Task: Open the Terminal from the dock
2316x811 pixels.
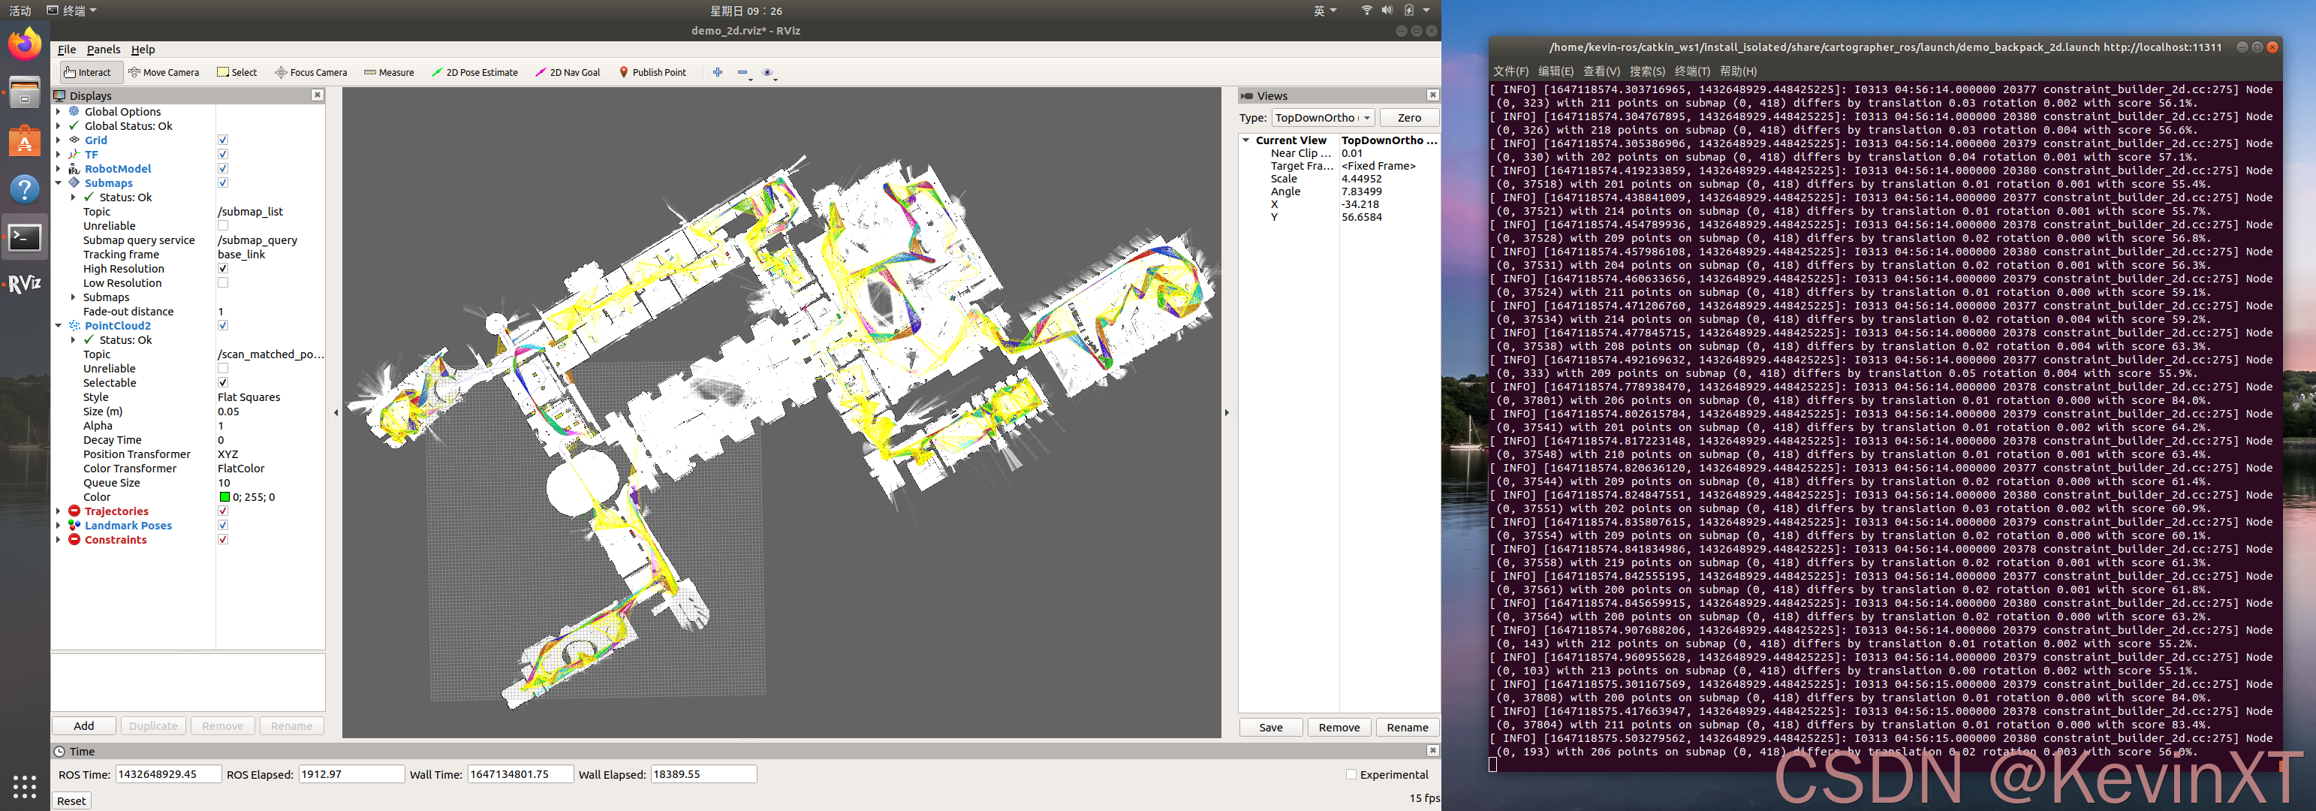Action: click(x=24, y=238)
